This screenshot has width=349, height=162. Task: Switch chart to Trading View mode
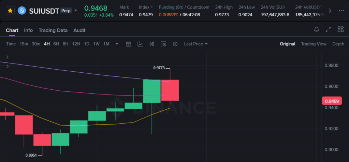[x=314, y=44]
